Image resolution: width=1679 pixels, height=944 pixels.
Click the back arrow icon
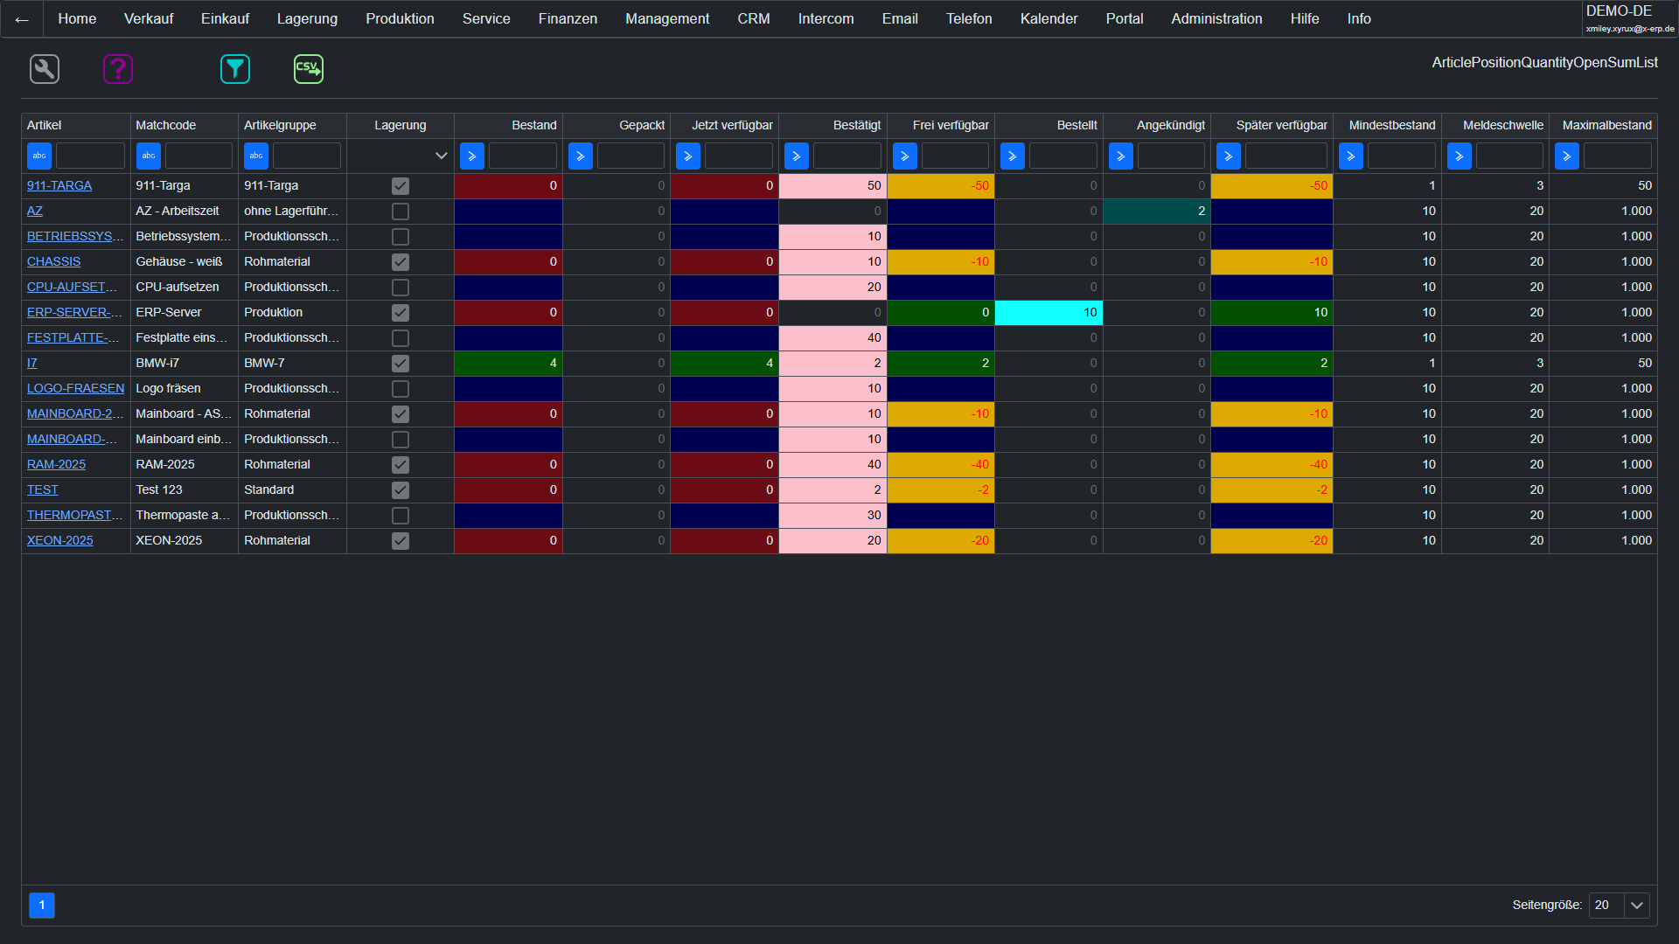tap(22, 19)
